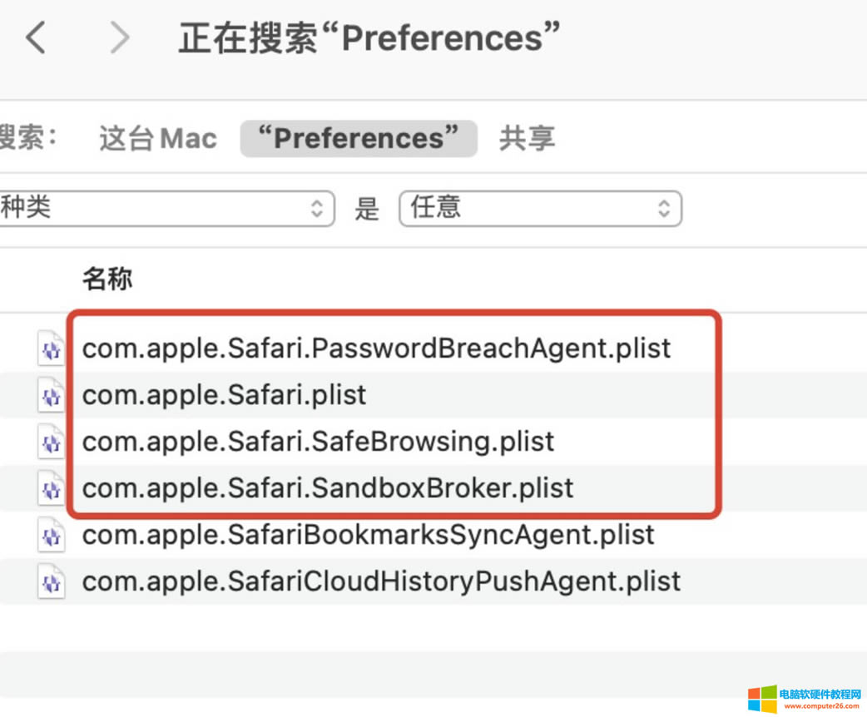
Task: Switch search scope to 这台 Mac
Action: (x=158, y=138)
